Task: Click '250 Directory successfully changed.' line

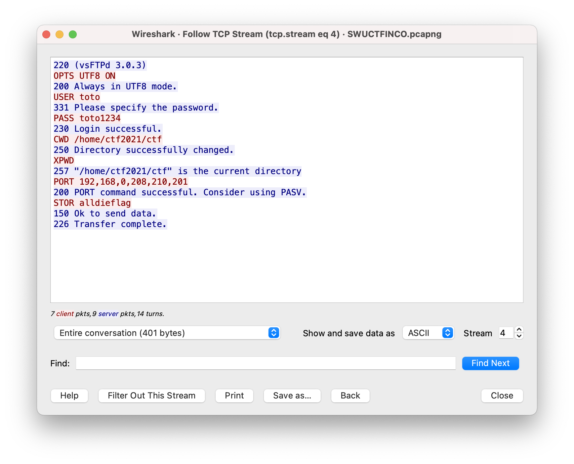Action: [144, 150]
